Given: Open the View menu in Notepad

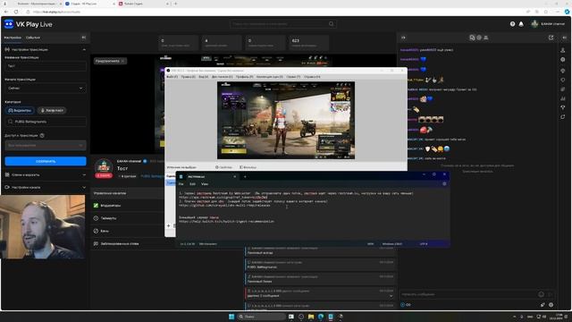Looking at the screenshot, I should pos(205,184).
